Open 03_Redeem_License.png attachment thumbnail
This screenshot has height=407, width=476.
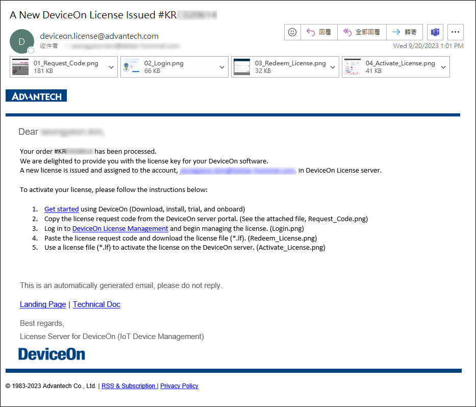click(x=242, y=67)
